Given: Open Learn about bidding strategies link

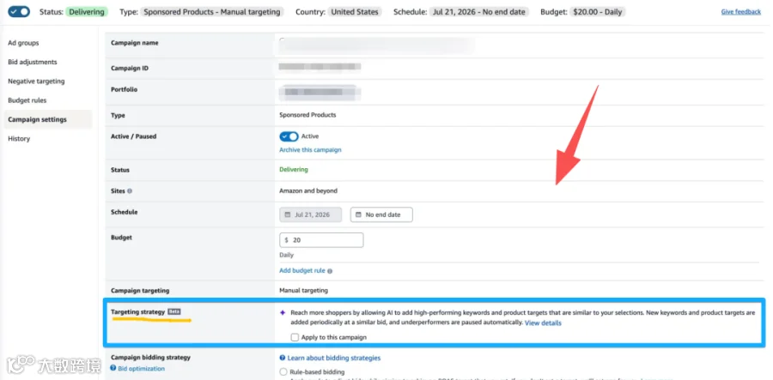Looking at the screenshot, I should (334, 358).
